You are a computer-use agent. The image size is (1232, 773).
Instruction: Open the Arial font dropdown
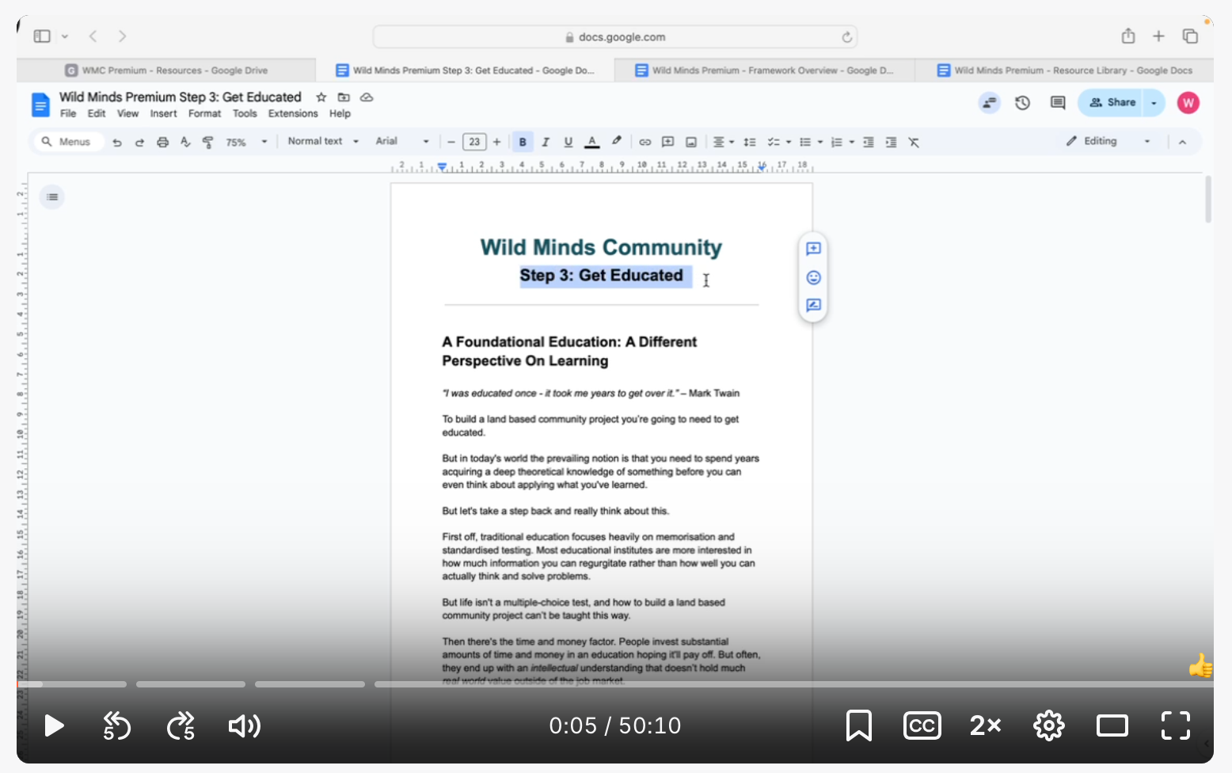point(402,142)
